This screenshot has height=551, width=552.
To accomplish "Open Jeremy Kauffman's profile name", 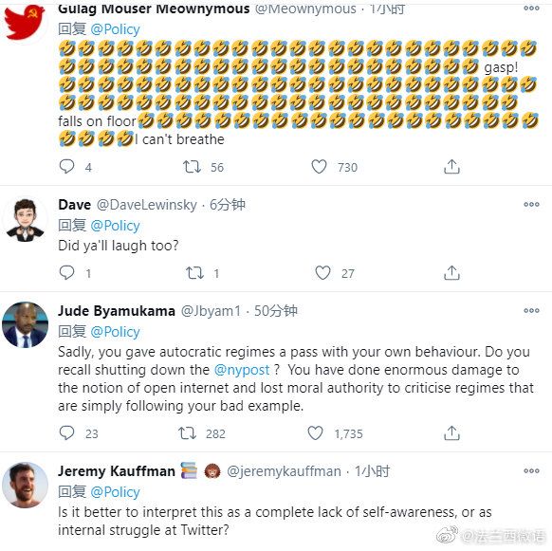I will click(x=117, y=471).
